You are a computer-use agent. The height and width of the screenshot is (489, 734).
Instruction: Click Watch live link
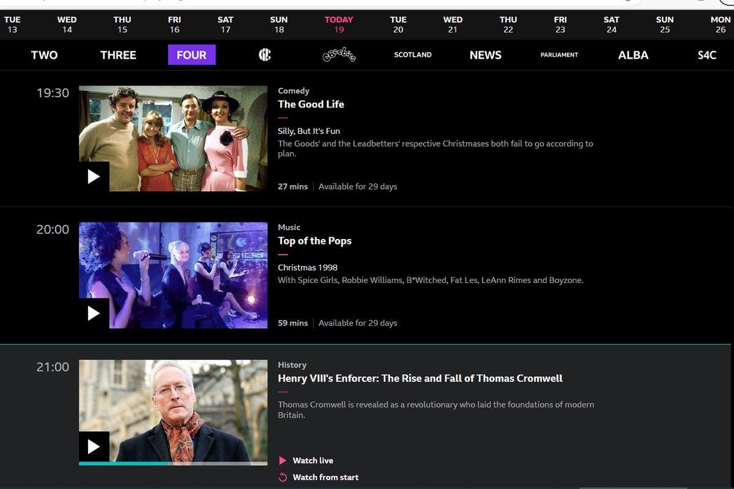click(x=313, y=460)
